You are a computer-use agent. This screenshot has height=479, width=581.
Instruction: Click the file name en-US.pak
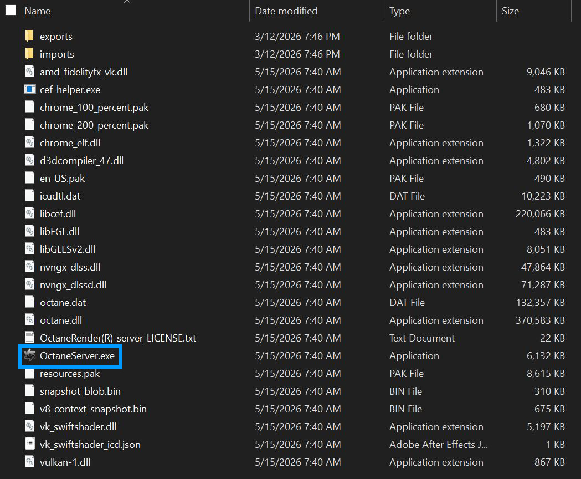pyautogui.click(x=62, y=179)
